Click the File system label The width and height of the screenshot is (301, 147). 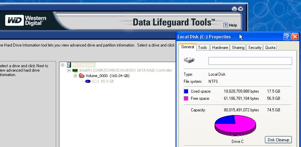(x=193, y=81)
